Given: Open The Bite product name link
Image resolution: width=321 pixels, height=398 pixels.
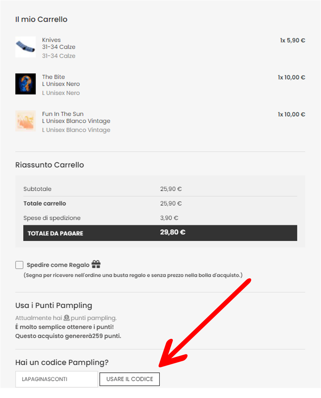Looking at the screenshot, I should (53, 77).
